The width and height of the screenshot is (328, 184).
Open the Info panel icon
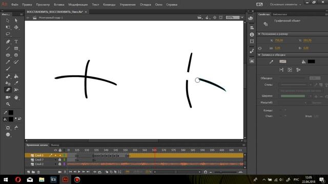pyautogui.click(x=252, y=34)
